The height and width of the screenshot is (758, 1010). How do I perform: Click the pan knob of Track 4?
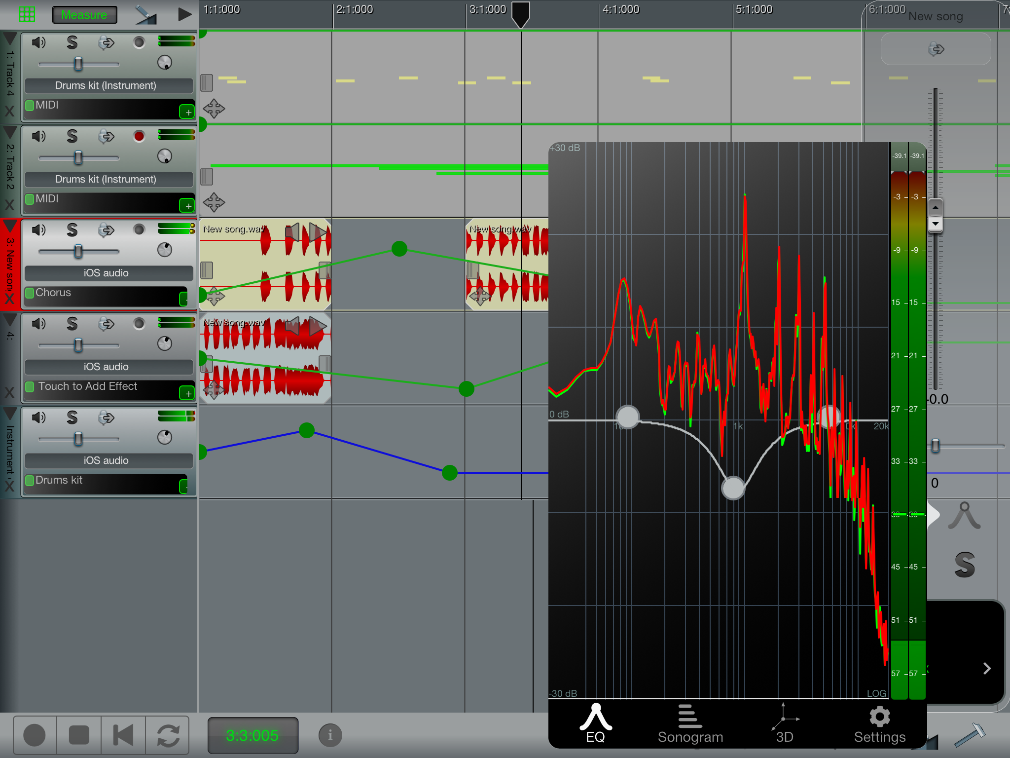(x=165, y=63)
